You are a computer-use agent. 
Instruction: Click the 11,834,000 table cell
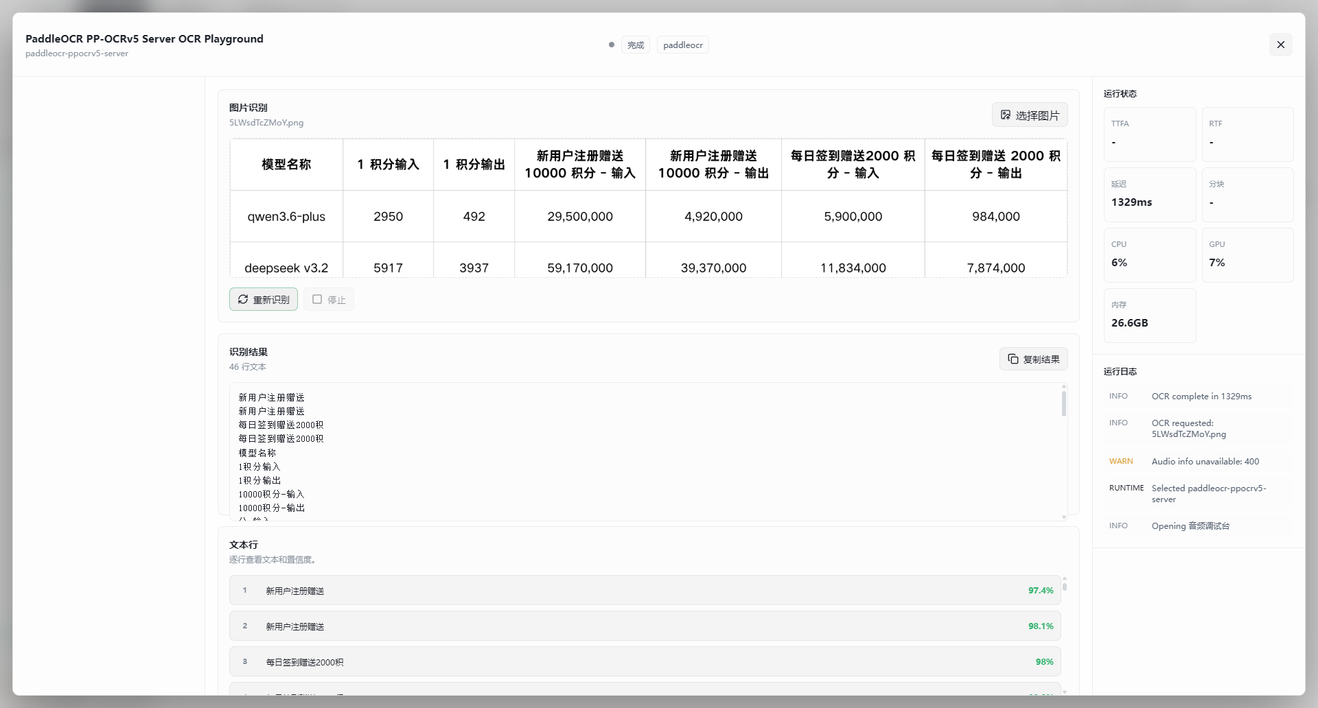tap(853, 268)
